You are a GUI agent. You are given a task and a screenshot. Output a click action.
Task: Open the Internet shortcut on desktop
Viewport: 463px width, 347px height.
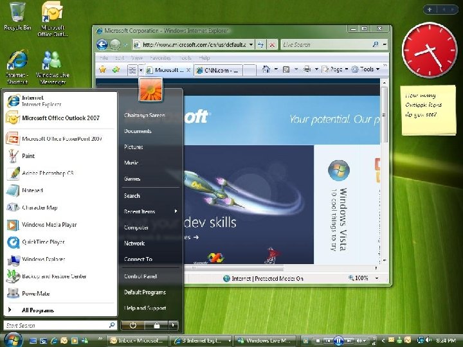click(17, 67)
